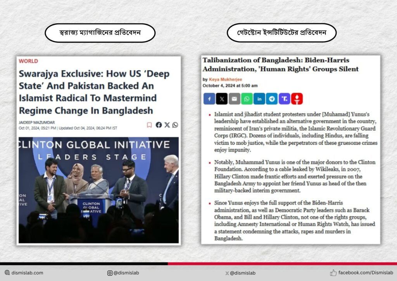Click the red torch share icon
The width and height of the screenshot is (397, 281).
coord(297,99)
